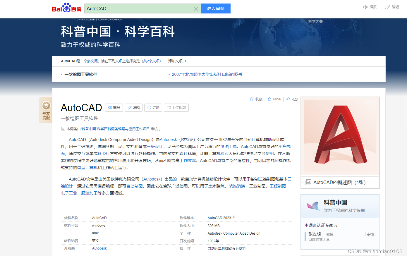Open the 工程制图 link
The image size is (407, 256).
pyautogui.click(x=278, y=186)
